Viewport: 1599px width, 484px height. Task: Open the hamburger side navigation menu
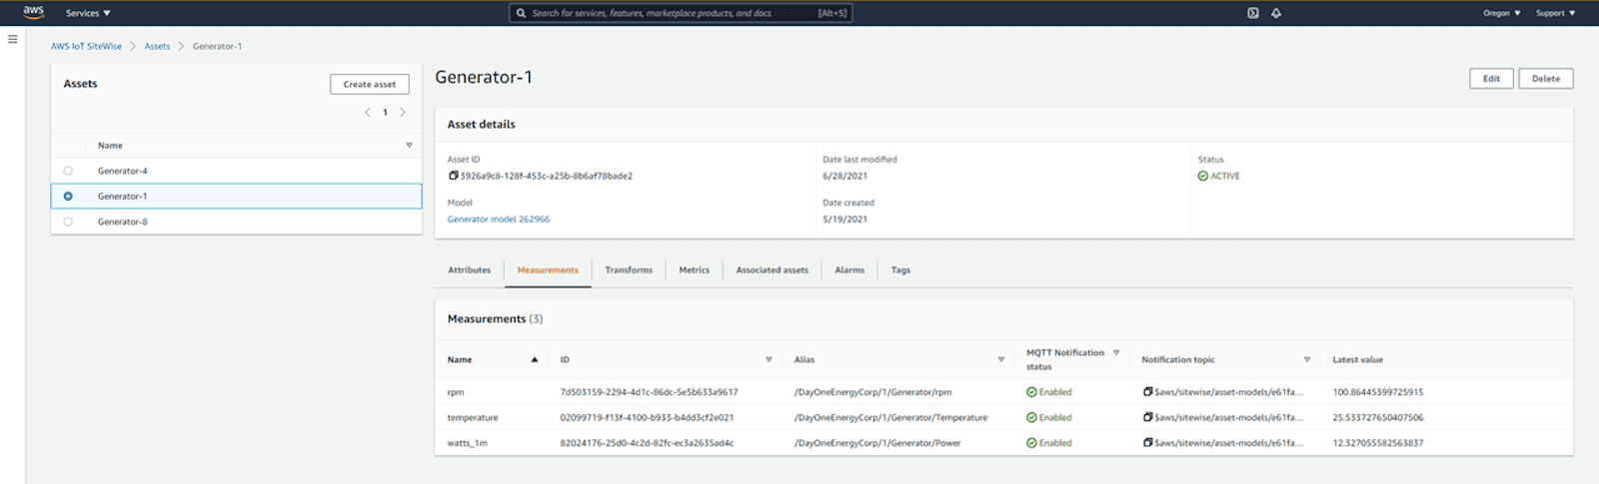(x=12, y=40)
